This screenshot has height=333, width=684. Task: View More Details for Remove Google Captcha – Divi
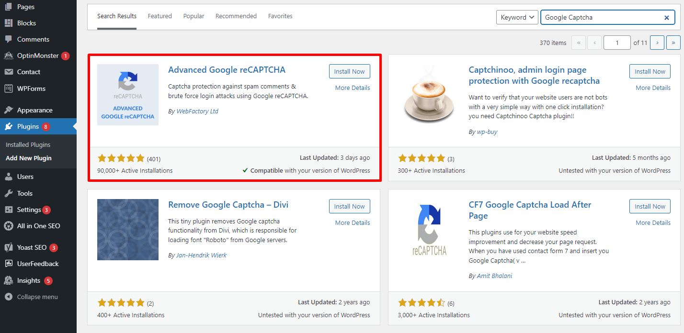[x=353, y=222]
